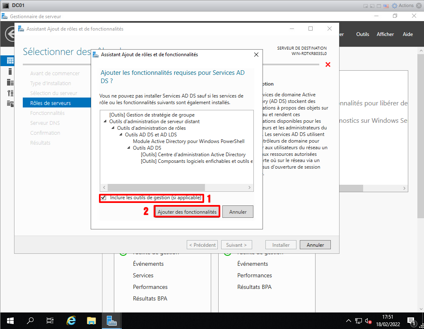Check 'Inclure les outils de gestion' checkbox

(x=104, y=198)
